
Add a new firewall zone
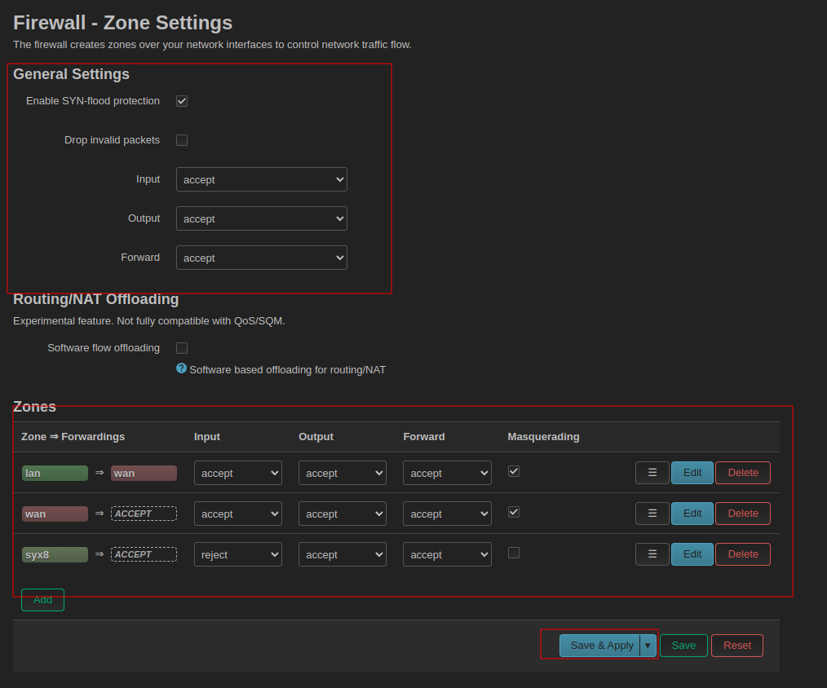pyautogui.click(x=42, y=600)
